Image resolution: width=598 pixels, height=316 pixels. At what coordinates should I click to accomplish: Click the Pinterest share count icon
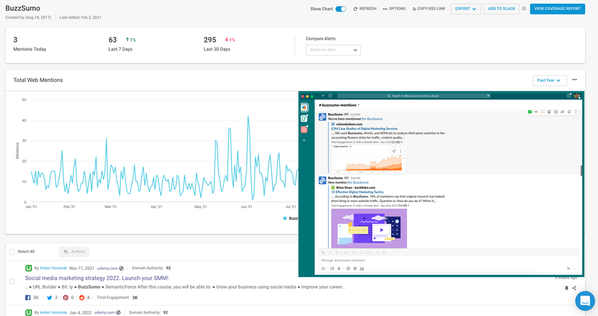65,297
